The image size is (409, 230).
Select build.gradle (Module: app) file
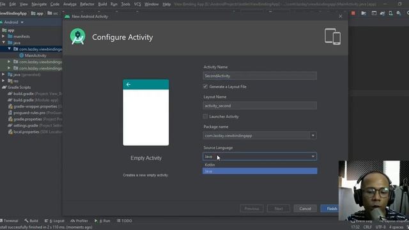click(36, 100)
